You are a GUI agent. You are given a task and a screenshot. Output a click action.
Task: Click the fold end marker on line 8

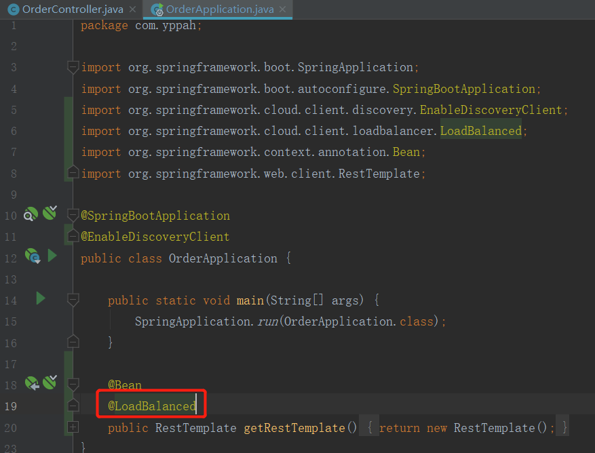point(73,173)
